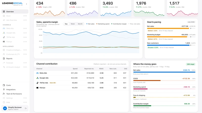Toggle Contribution margin series in legend
202x113 pixels.
(119, 24)
